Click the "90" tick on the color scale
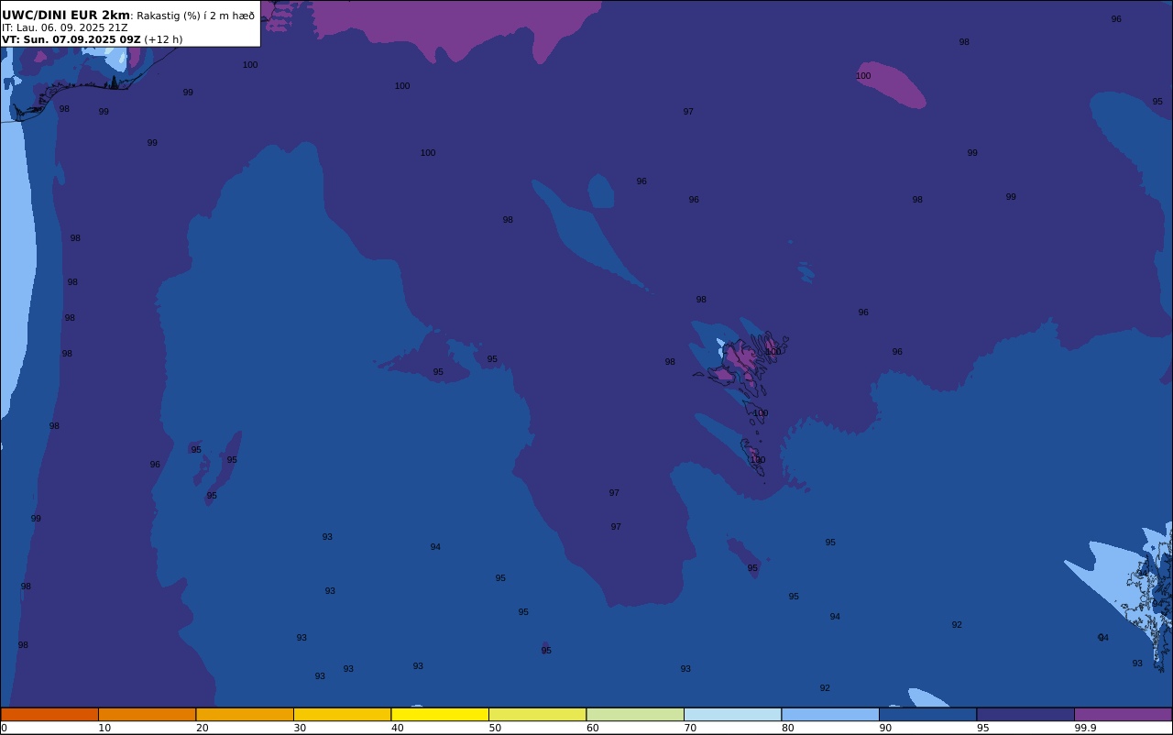 (x=885, y=728)
